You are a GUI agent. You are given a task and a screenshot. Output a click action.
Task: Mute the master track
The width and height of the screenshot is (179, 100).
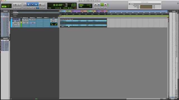tap(19, 21)
